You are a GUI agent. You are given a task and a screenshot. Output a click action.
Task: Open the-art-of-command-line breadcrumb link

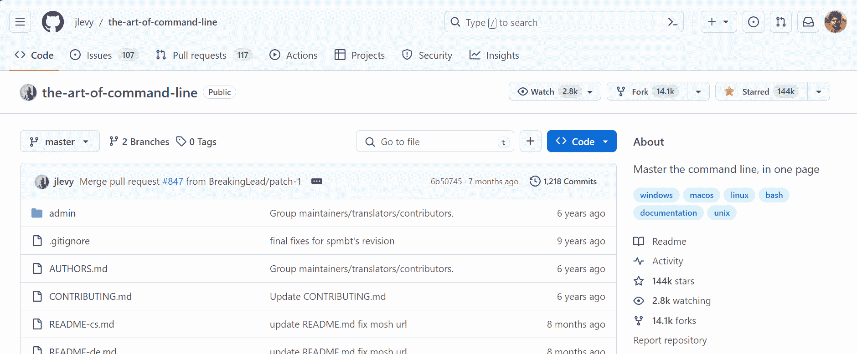[x=163, y=22]
